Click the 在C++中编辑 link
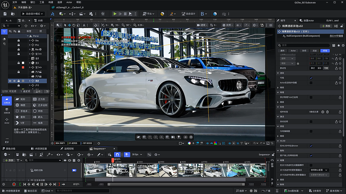346x194 pixels. (336, 36)
